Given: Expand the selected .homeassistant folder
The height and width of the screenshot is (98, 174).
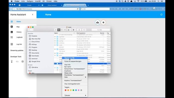Looking at the screenshot, I should [55, 64].
